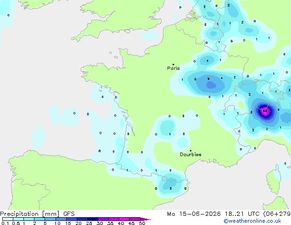Click the legend label '50'
The width and height of the screenshot is (291, 225).
142,223
